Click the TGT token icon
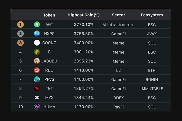The image size is (182, 121). pos(37,88)
